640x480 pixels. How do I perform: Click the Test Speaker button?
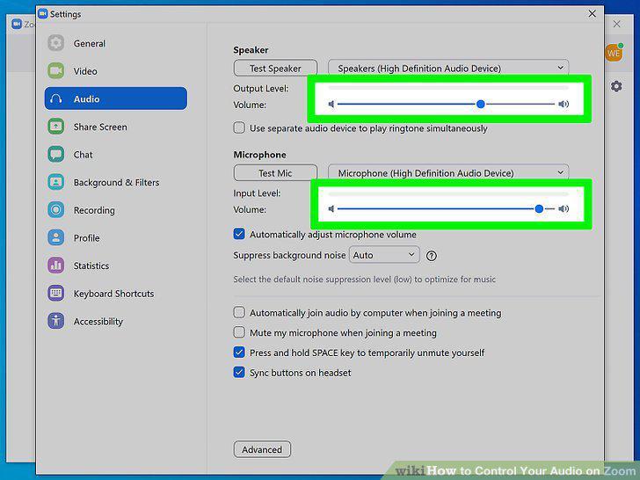[275, 68]
